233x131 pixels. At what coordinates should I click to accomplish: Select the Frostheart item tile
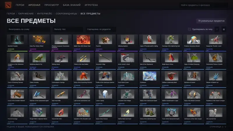[149, 79]
